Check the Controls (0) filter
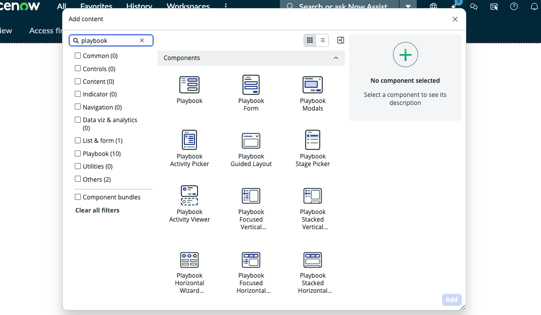The height and width of the screenshot is (315, 541). coord(78,68)
